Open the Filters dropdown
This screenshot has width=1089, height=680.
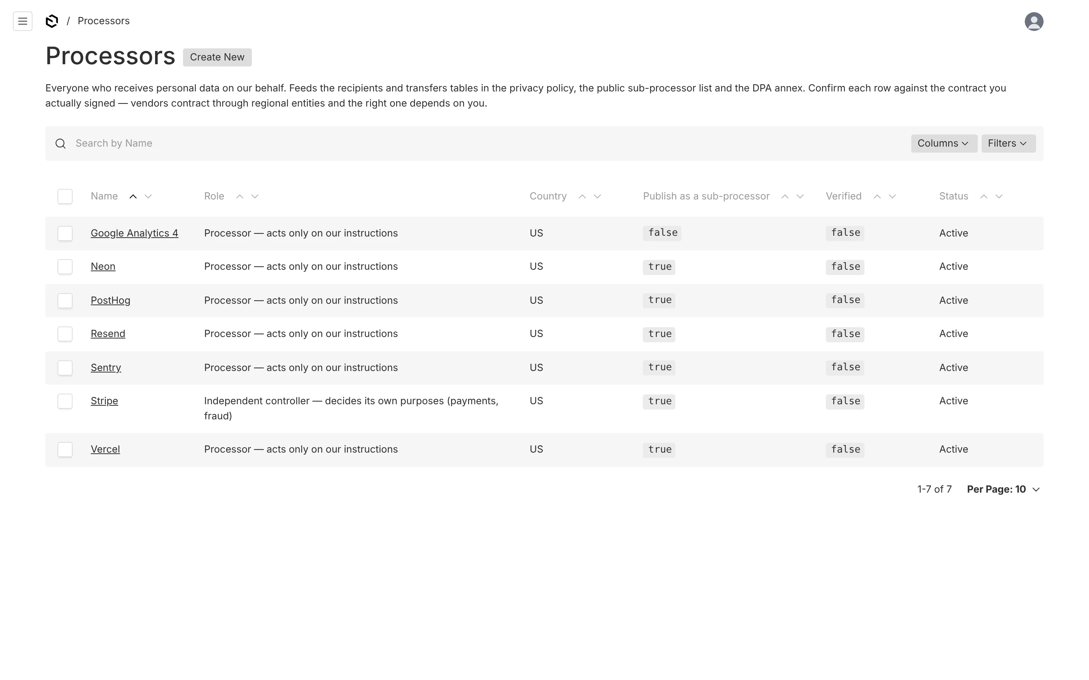click(1008, 144)
